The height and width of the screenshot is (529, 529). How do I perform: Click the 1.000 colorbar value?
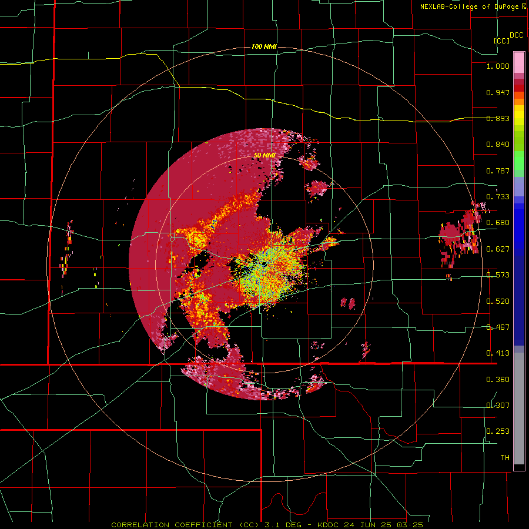[498, 66]
